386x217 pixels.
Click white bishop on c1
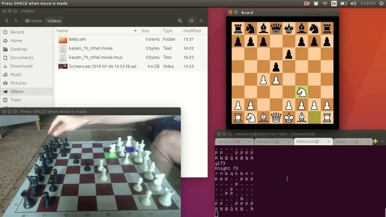(263, 118)
